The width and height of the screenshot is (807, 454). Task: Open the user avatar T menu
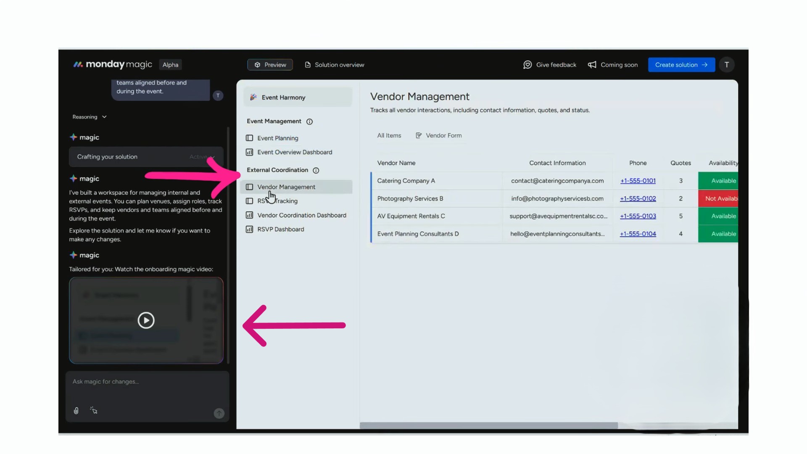coord(726,65)
